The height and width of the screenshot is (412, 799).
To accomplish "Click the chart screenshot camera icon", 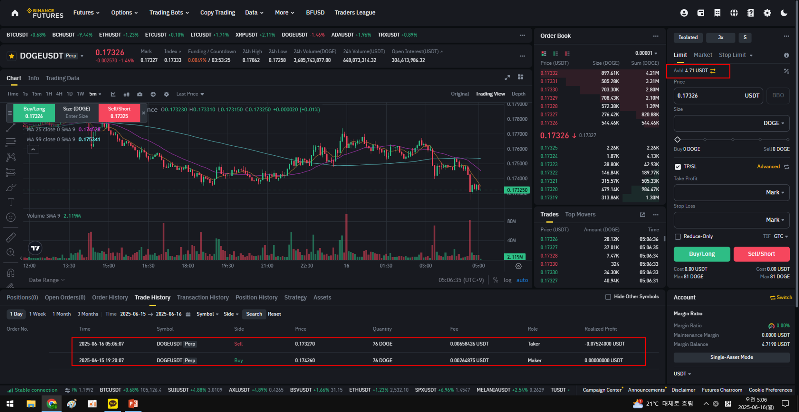I will pyautogui.click(x=140, y=94).
